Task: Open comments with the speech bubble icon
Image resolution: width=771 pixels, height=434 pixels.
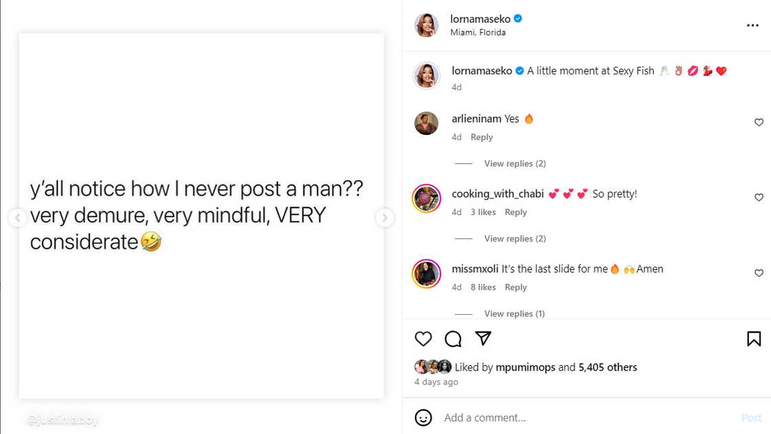Action: pyautogui.click(x=453, y=338)
